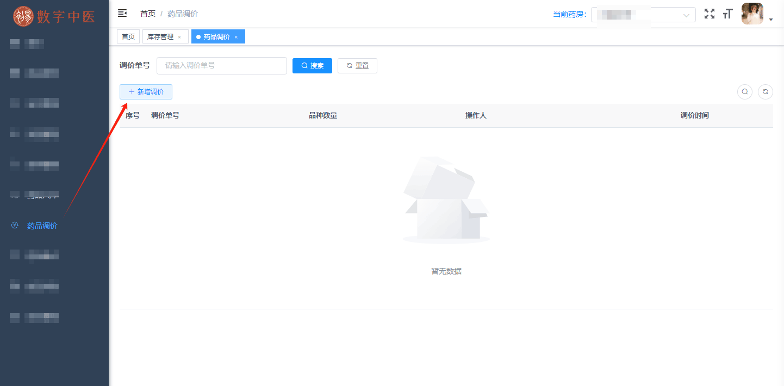
Task: Click the round refresh icon above table
Action: 765,92
